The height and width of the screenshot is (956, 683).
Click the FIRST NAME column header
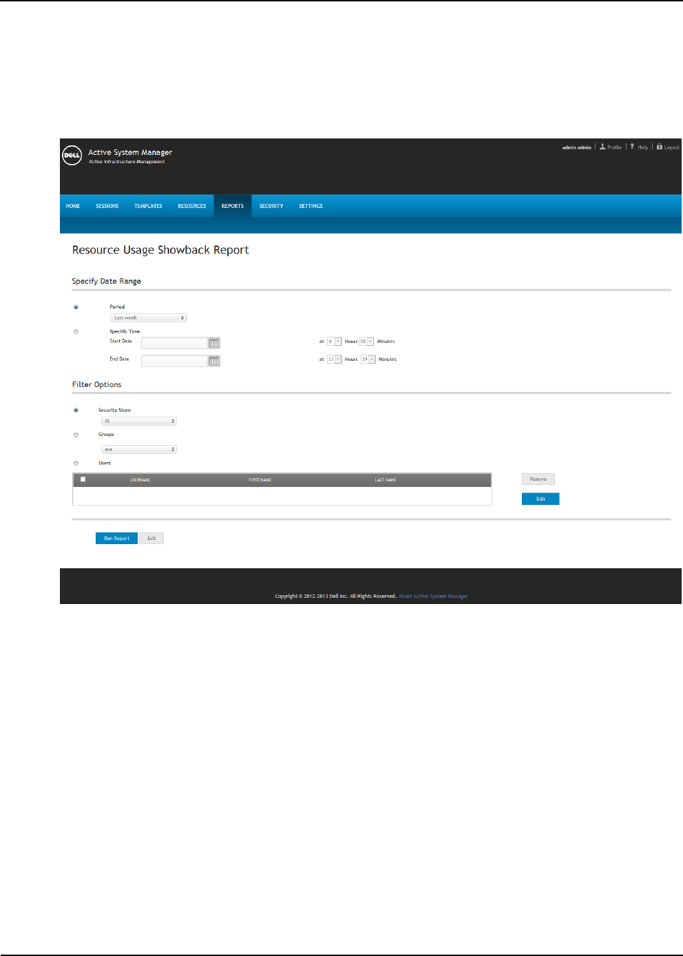tap(260, 480)
